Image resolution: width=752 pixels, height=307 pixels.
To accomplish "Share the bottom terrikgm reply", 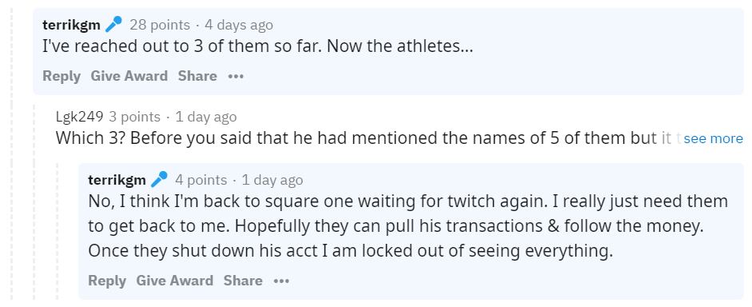I will point(243,280).
